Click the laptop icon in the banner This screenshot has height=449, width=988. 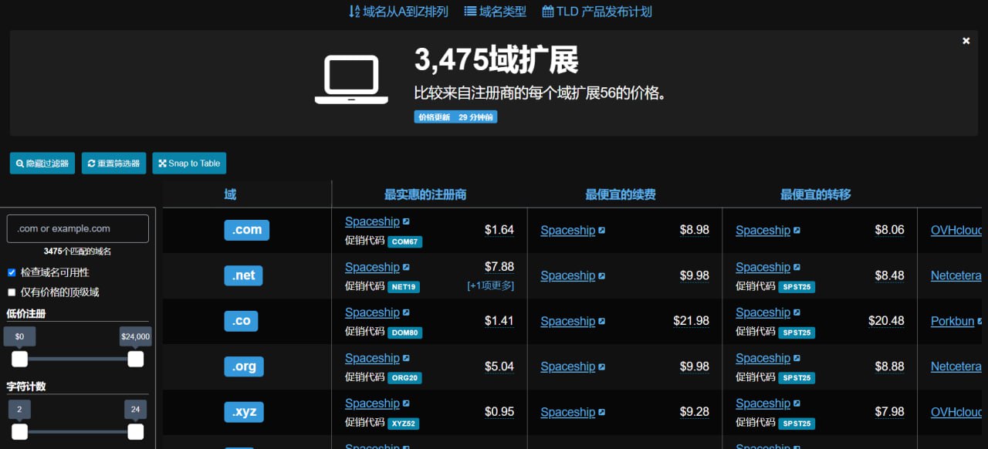pyautogui.click(x=351, y=79)
